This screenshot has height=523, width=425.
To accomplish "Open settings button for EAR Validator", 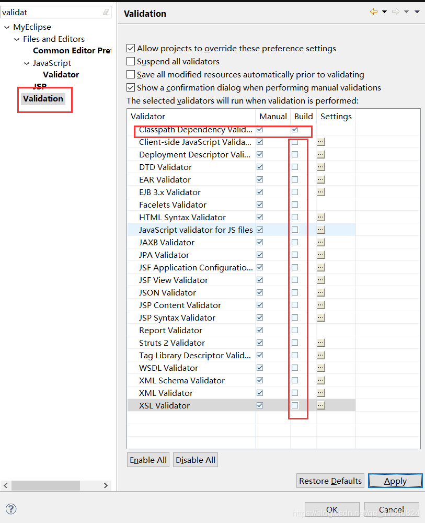I will click(321, 179).
